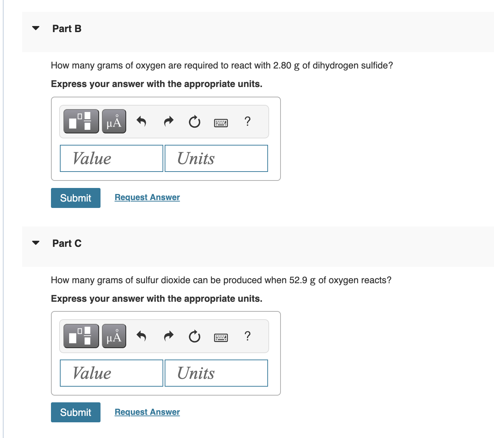Viewport: 494px width, 438px height.
Task: Click the redo arrow in Part C answer box
Action: pyautogui.click(x=168, y=336)
